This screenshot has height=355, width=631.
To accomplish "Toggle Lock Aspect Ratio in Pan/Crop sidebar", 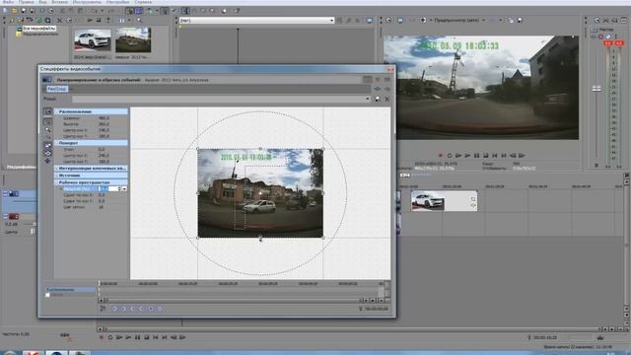I will (x=47, y=145).
